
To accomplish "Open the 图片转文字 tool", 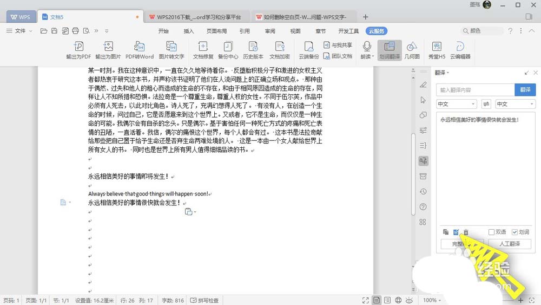I will coord(171,50).
